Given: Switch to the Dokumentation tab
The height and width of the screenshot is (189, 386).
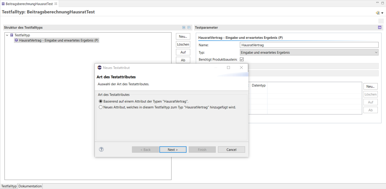Looking at the screenshot, I should (30, 186).
